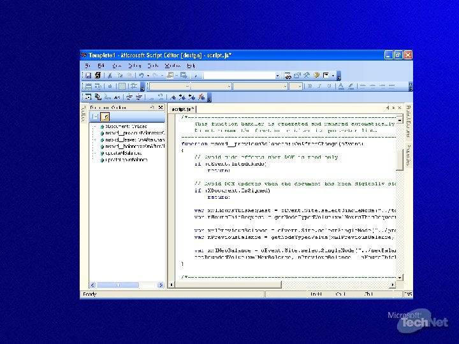Click the Copy icon in the toolbar

point(119,75)
